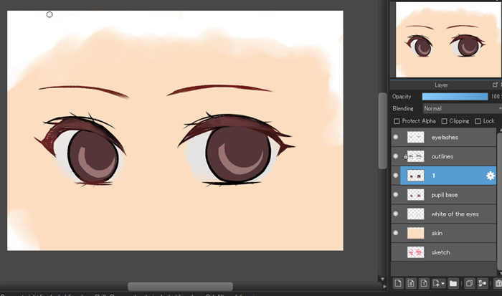Toggle visibility of the skin layer

(x=395, y=233)
